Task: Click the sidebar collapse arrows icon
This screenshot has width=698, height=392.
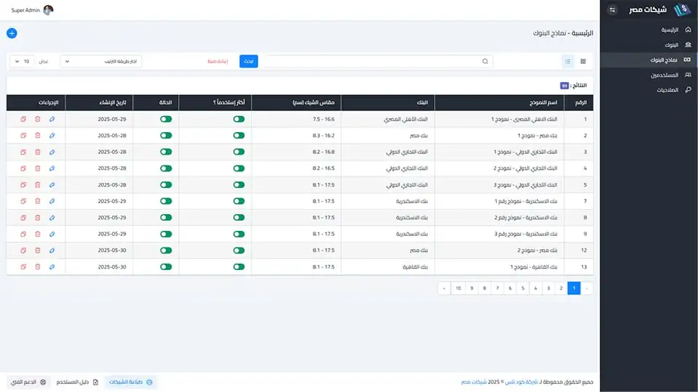Action: (x=612, y=9)
